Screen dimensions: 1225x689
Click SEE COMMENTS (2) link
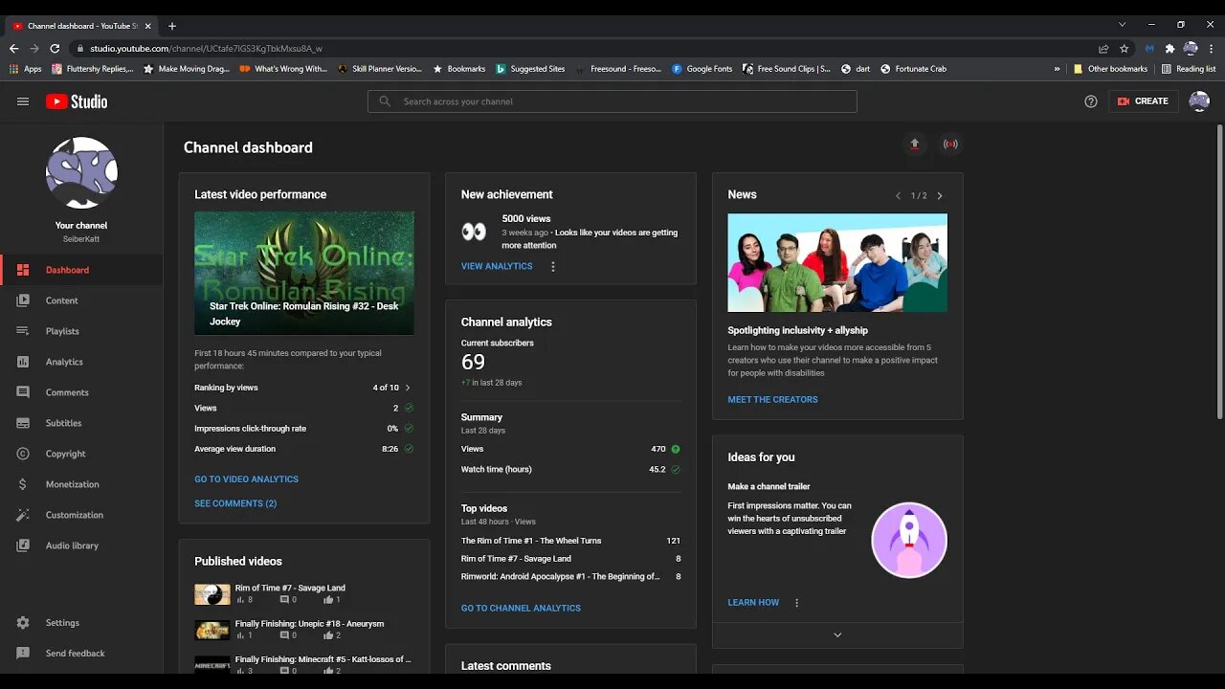pos(235,503)
